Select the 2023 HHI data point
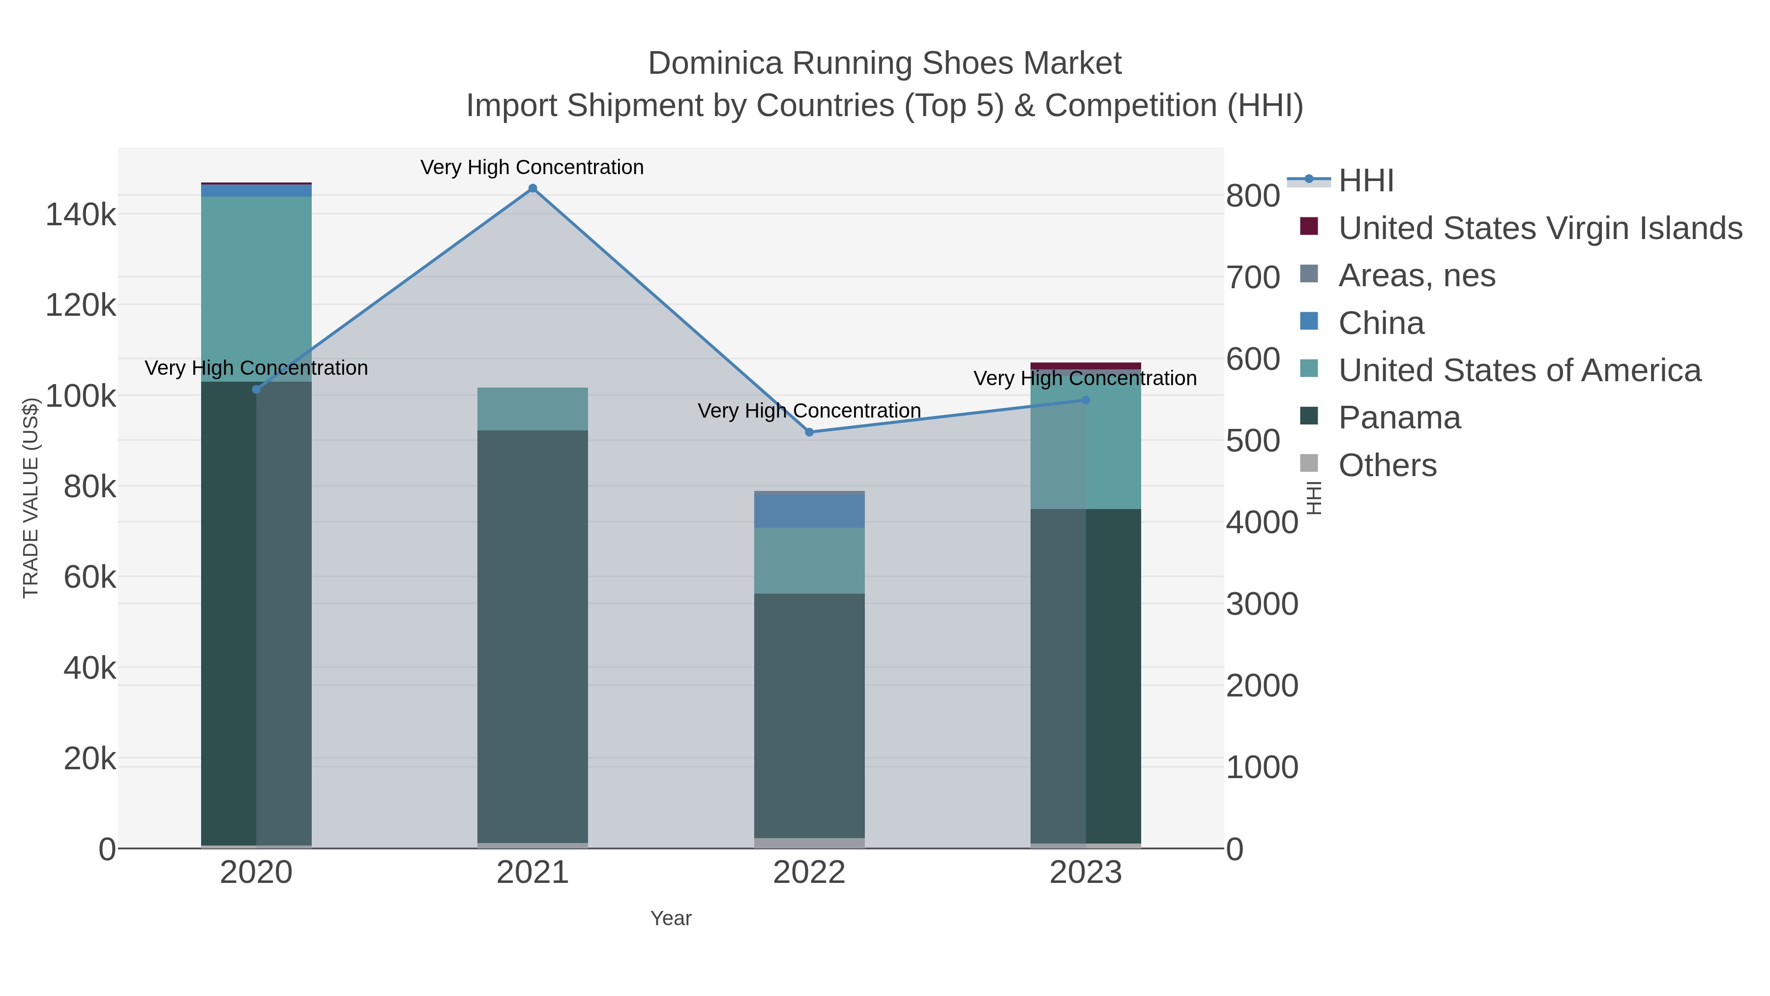The image size is (1770, 996). 1086,400
